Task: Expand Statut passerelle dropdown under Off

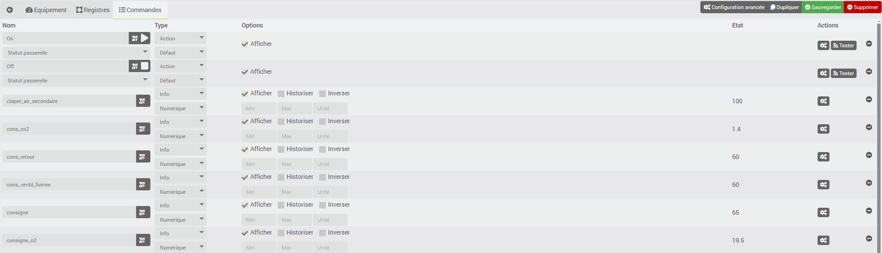Action: (76, 80)
